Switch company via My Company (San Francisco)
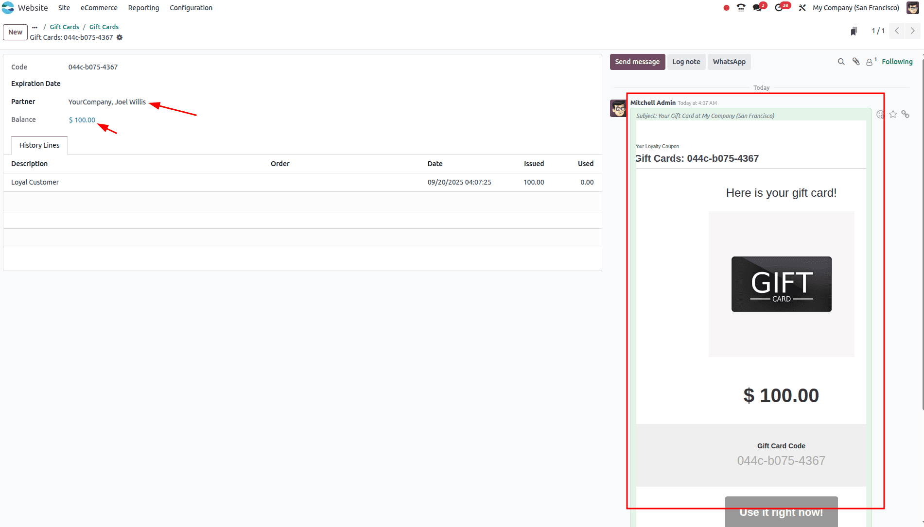The width and height of the screenshot is (924, 527). pos(856,8)
